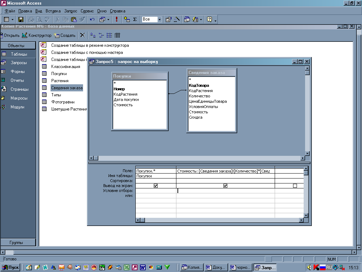Save the query with the floppy disk icon
The height and width of the screenshot is (272, 362).
click(x=21, y=19)
